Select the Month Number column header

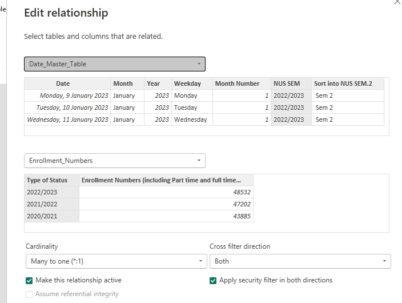click(x=242, y=83)
